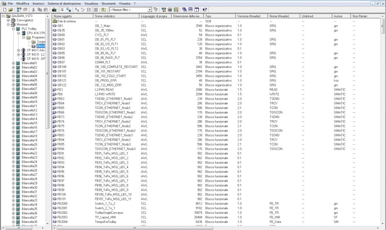
Task: Sort by Autore column header
Action: click(341, 16)
